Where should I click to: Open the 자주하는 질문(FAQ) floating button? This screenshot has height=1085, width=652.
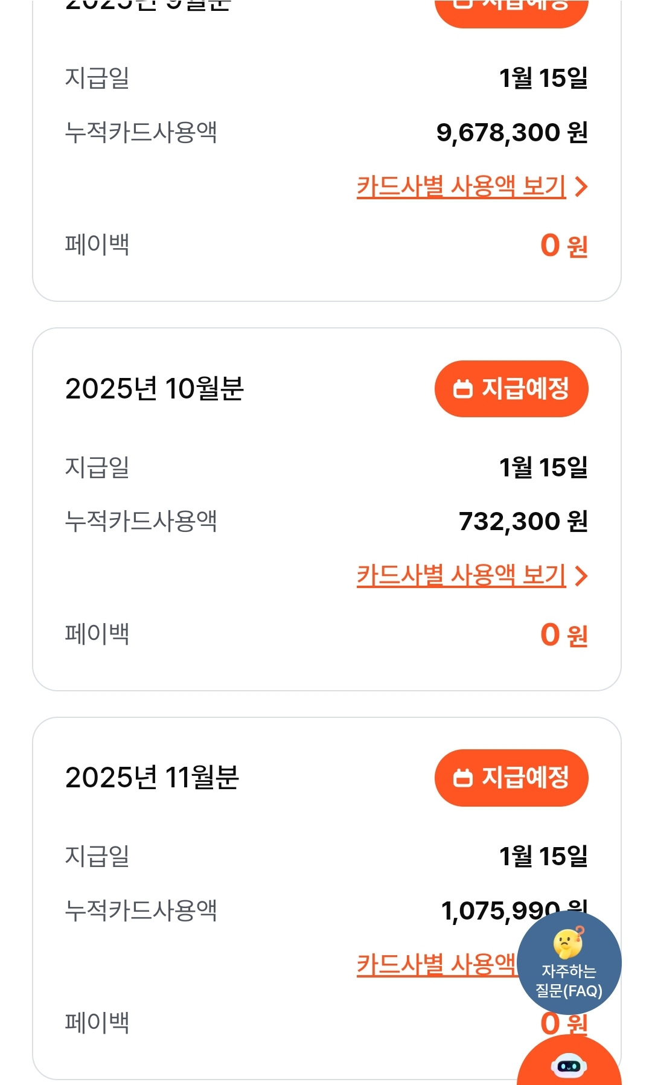point(569,962)
